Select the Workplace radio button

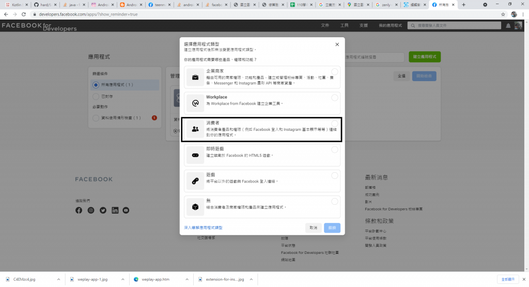pyautogui.click(x=334, y=98)
